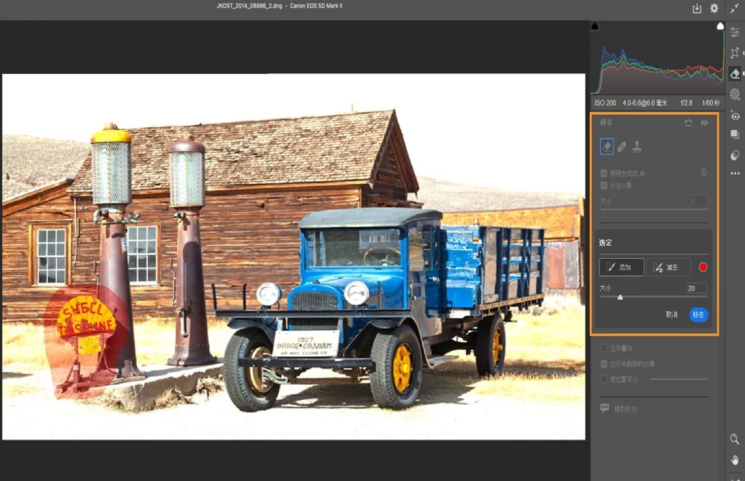This screenshot has width=745, height=481.
Task: Click the undo arrow in the Remove panel header
Action: tap(689, 122)
